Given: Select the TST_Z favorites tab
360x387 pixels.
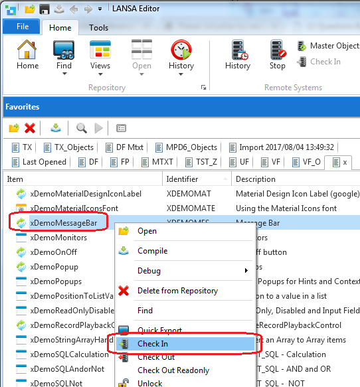Looking at the screenshot, I should tap(201, 162).
